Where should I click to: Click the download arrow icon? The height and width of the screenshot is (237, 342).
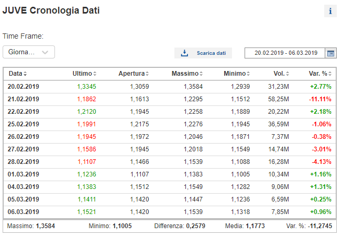pos(184,53)
